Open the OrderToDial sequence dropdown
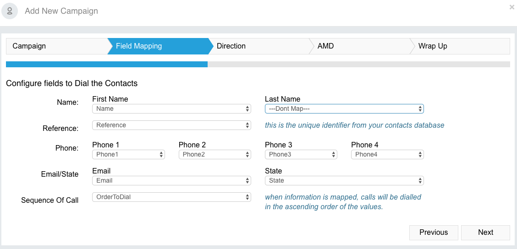Image resolution: width=517 pixels, height=249 pixels. tap(171, 197)
